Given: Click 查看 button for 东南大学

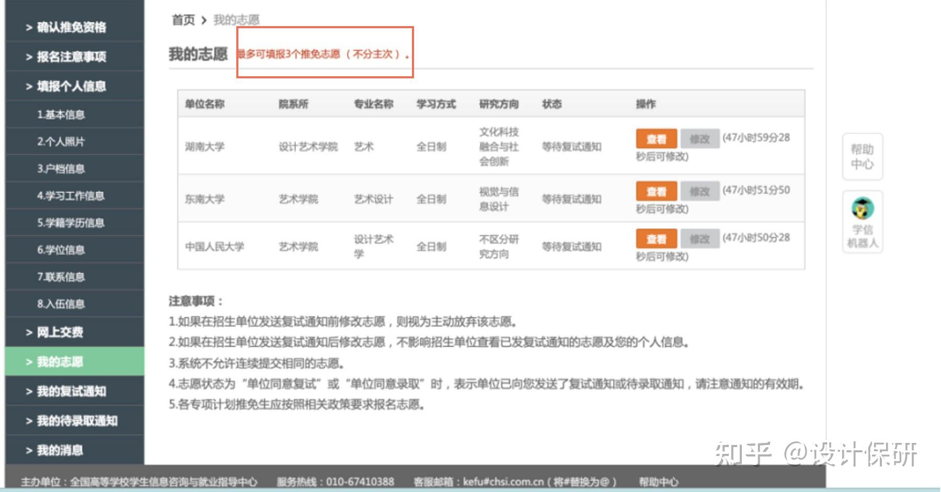Looking at the screenshot, I should (656, 191).
